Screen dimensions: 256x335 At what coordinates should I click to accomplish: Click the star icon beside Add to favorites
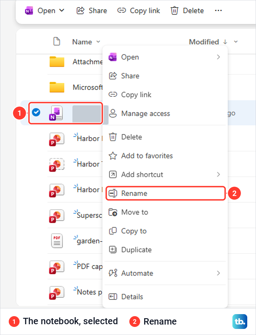[113, 156]
